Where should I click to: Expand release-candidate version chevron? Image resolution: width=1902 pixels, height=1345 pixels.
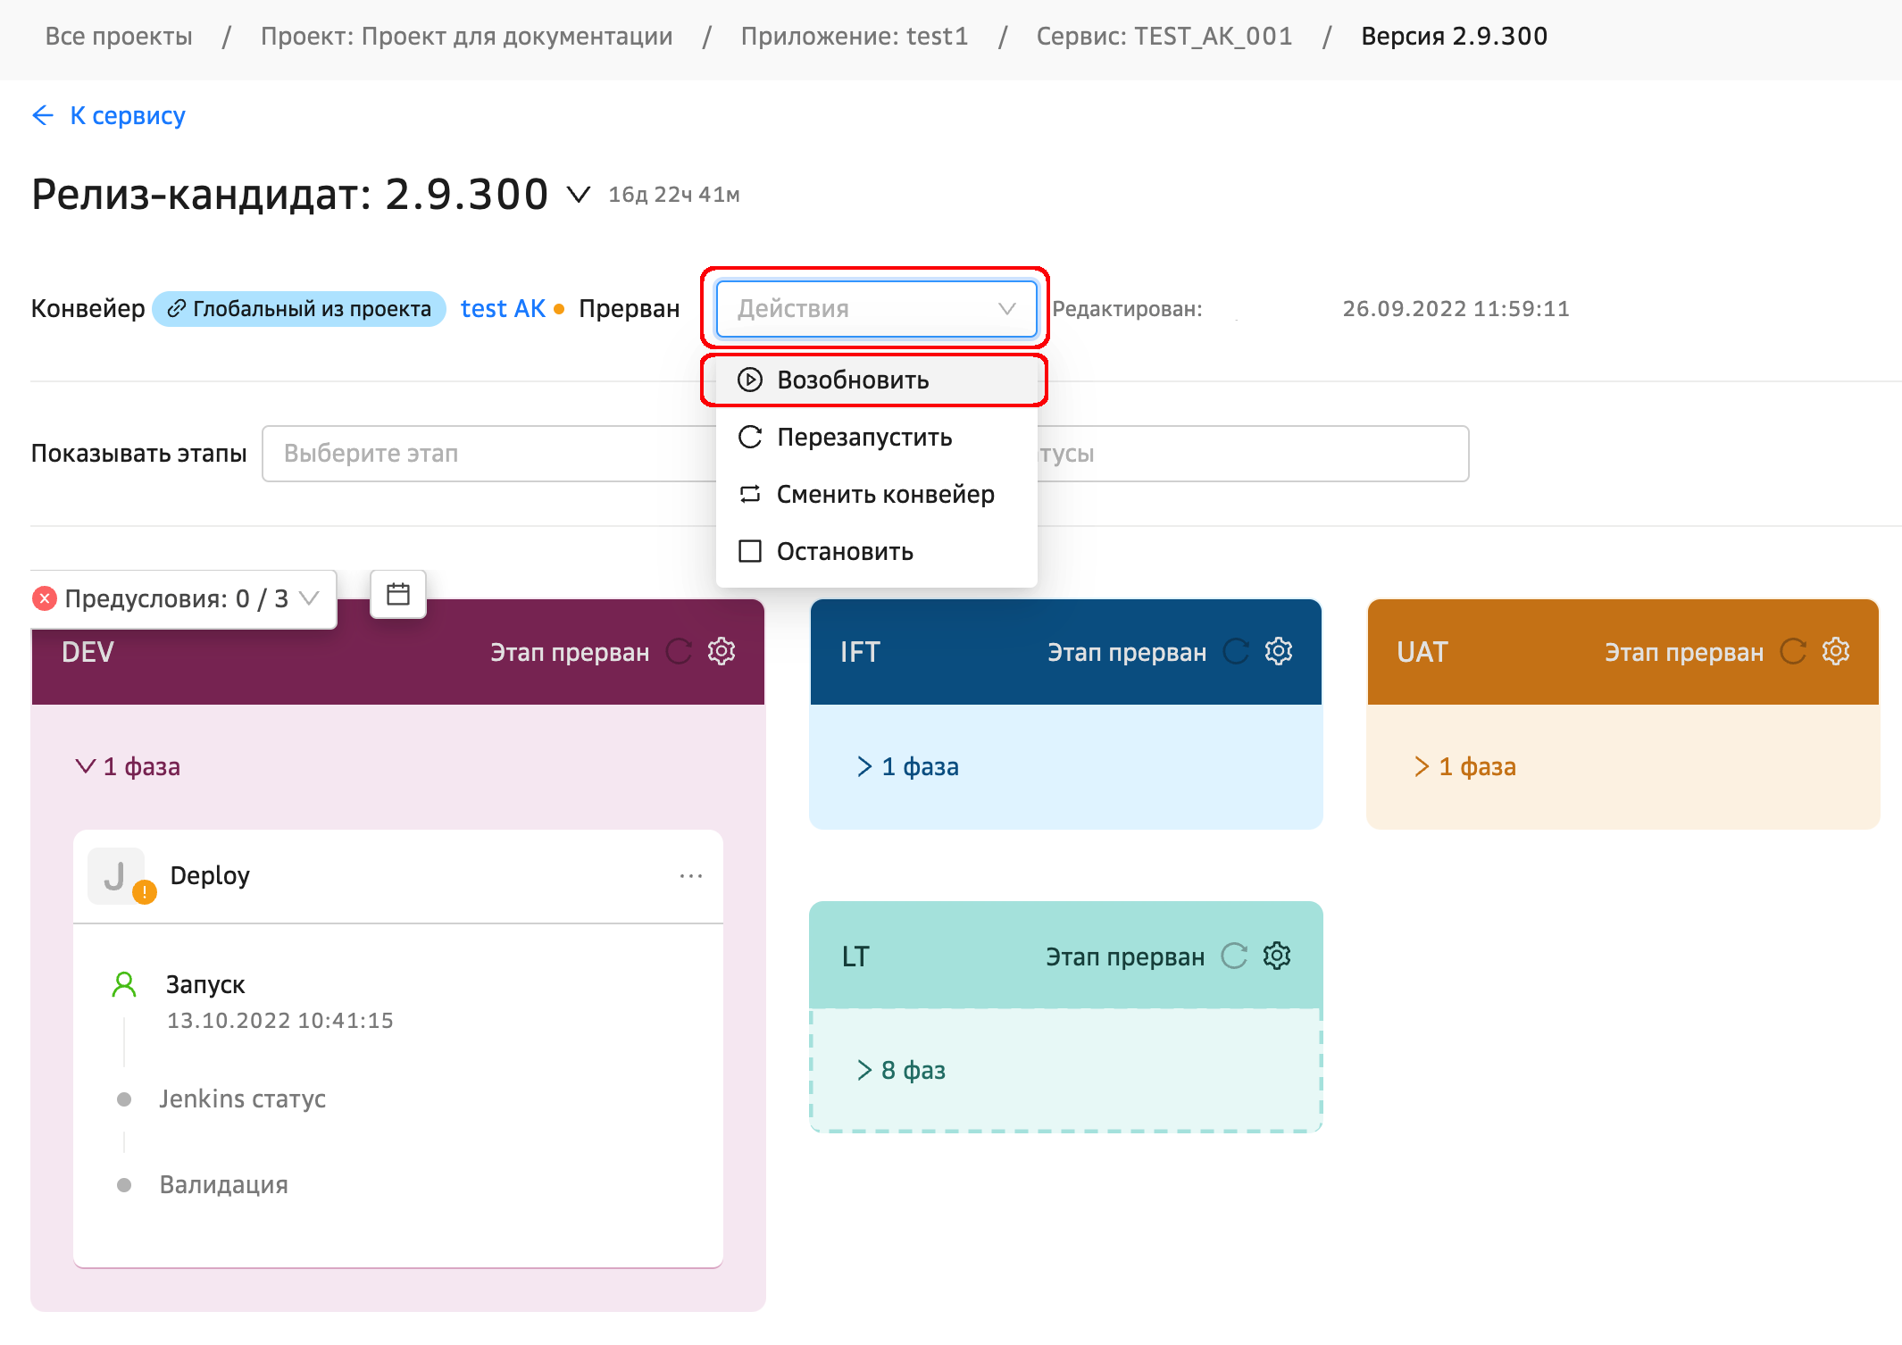(579, 195)
